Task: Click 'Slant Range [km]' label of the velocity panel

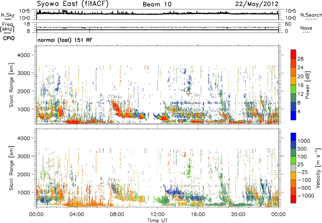Action: point(11,168)
